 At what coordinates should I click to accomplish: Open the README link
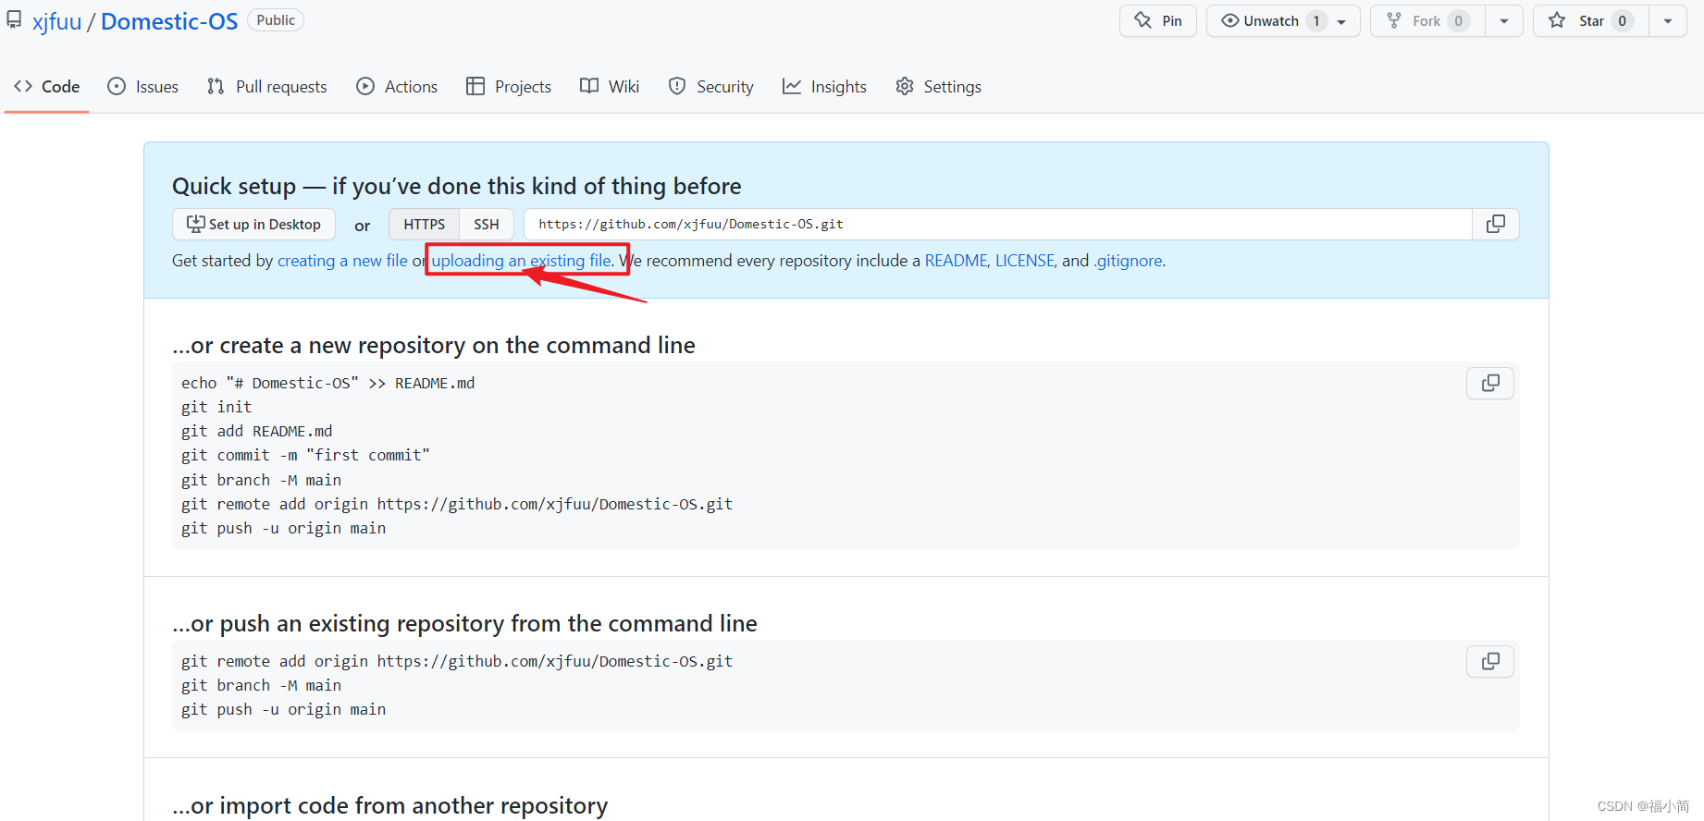tap(956, 261)
